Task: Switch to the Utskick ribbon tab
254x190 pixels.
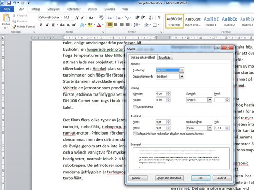Action: point(93,9)
